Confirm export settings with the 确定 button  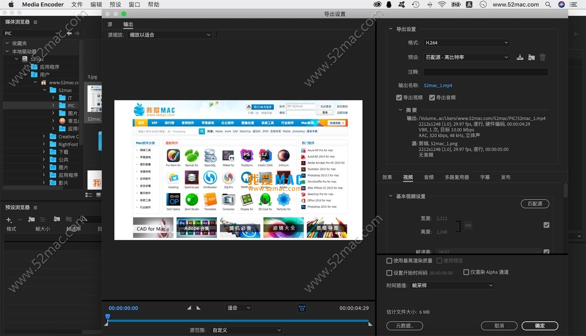click(540, 326)
